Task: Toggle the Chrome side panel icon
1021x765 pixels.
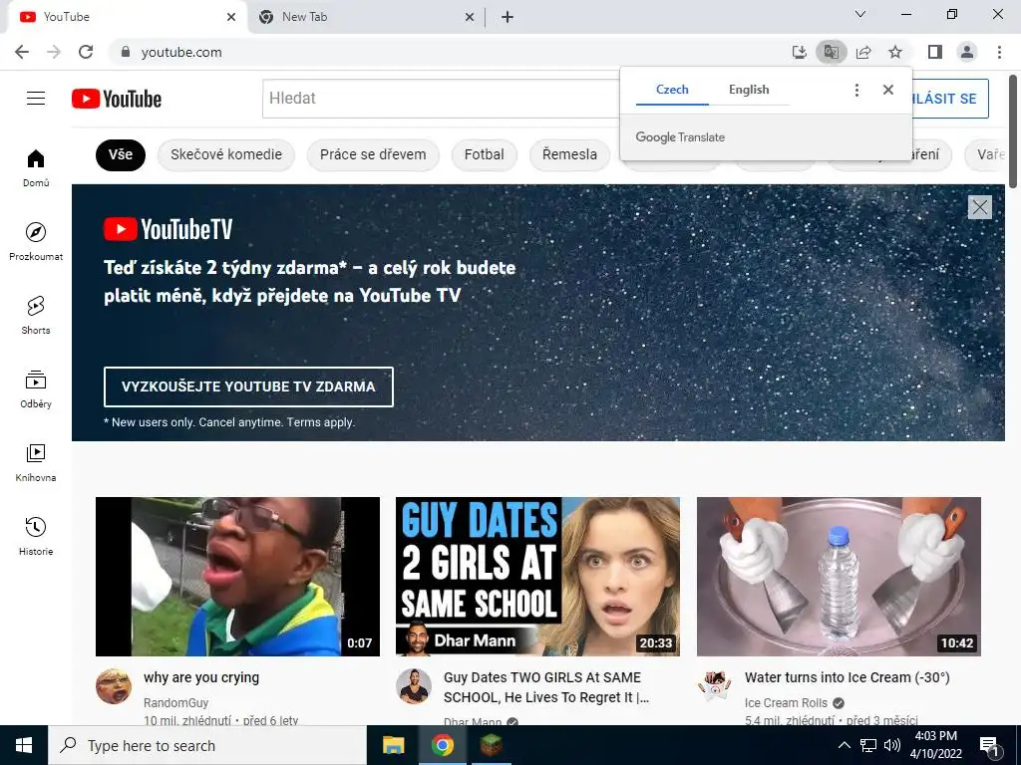Action: (x=935, y=52)
